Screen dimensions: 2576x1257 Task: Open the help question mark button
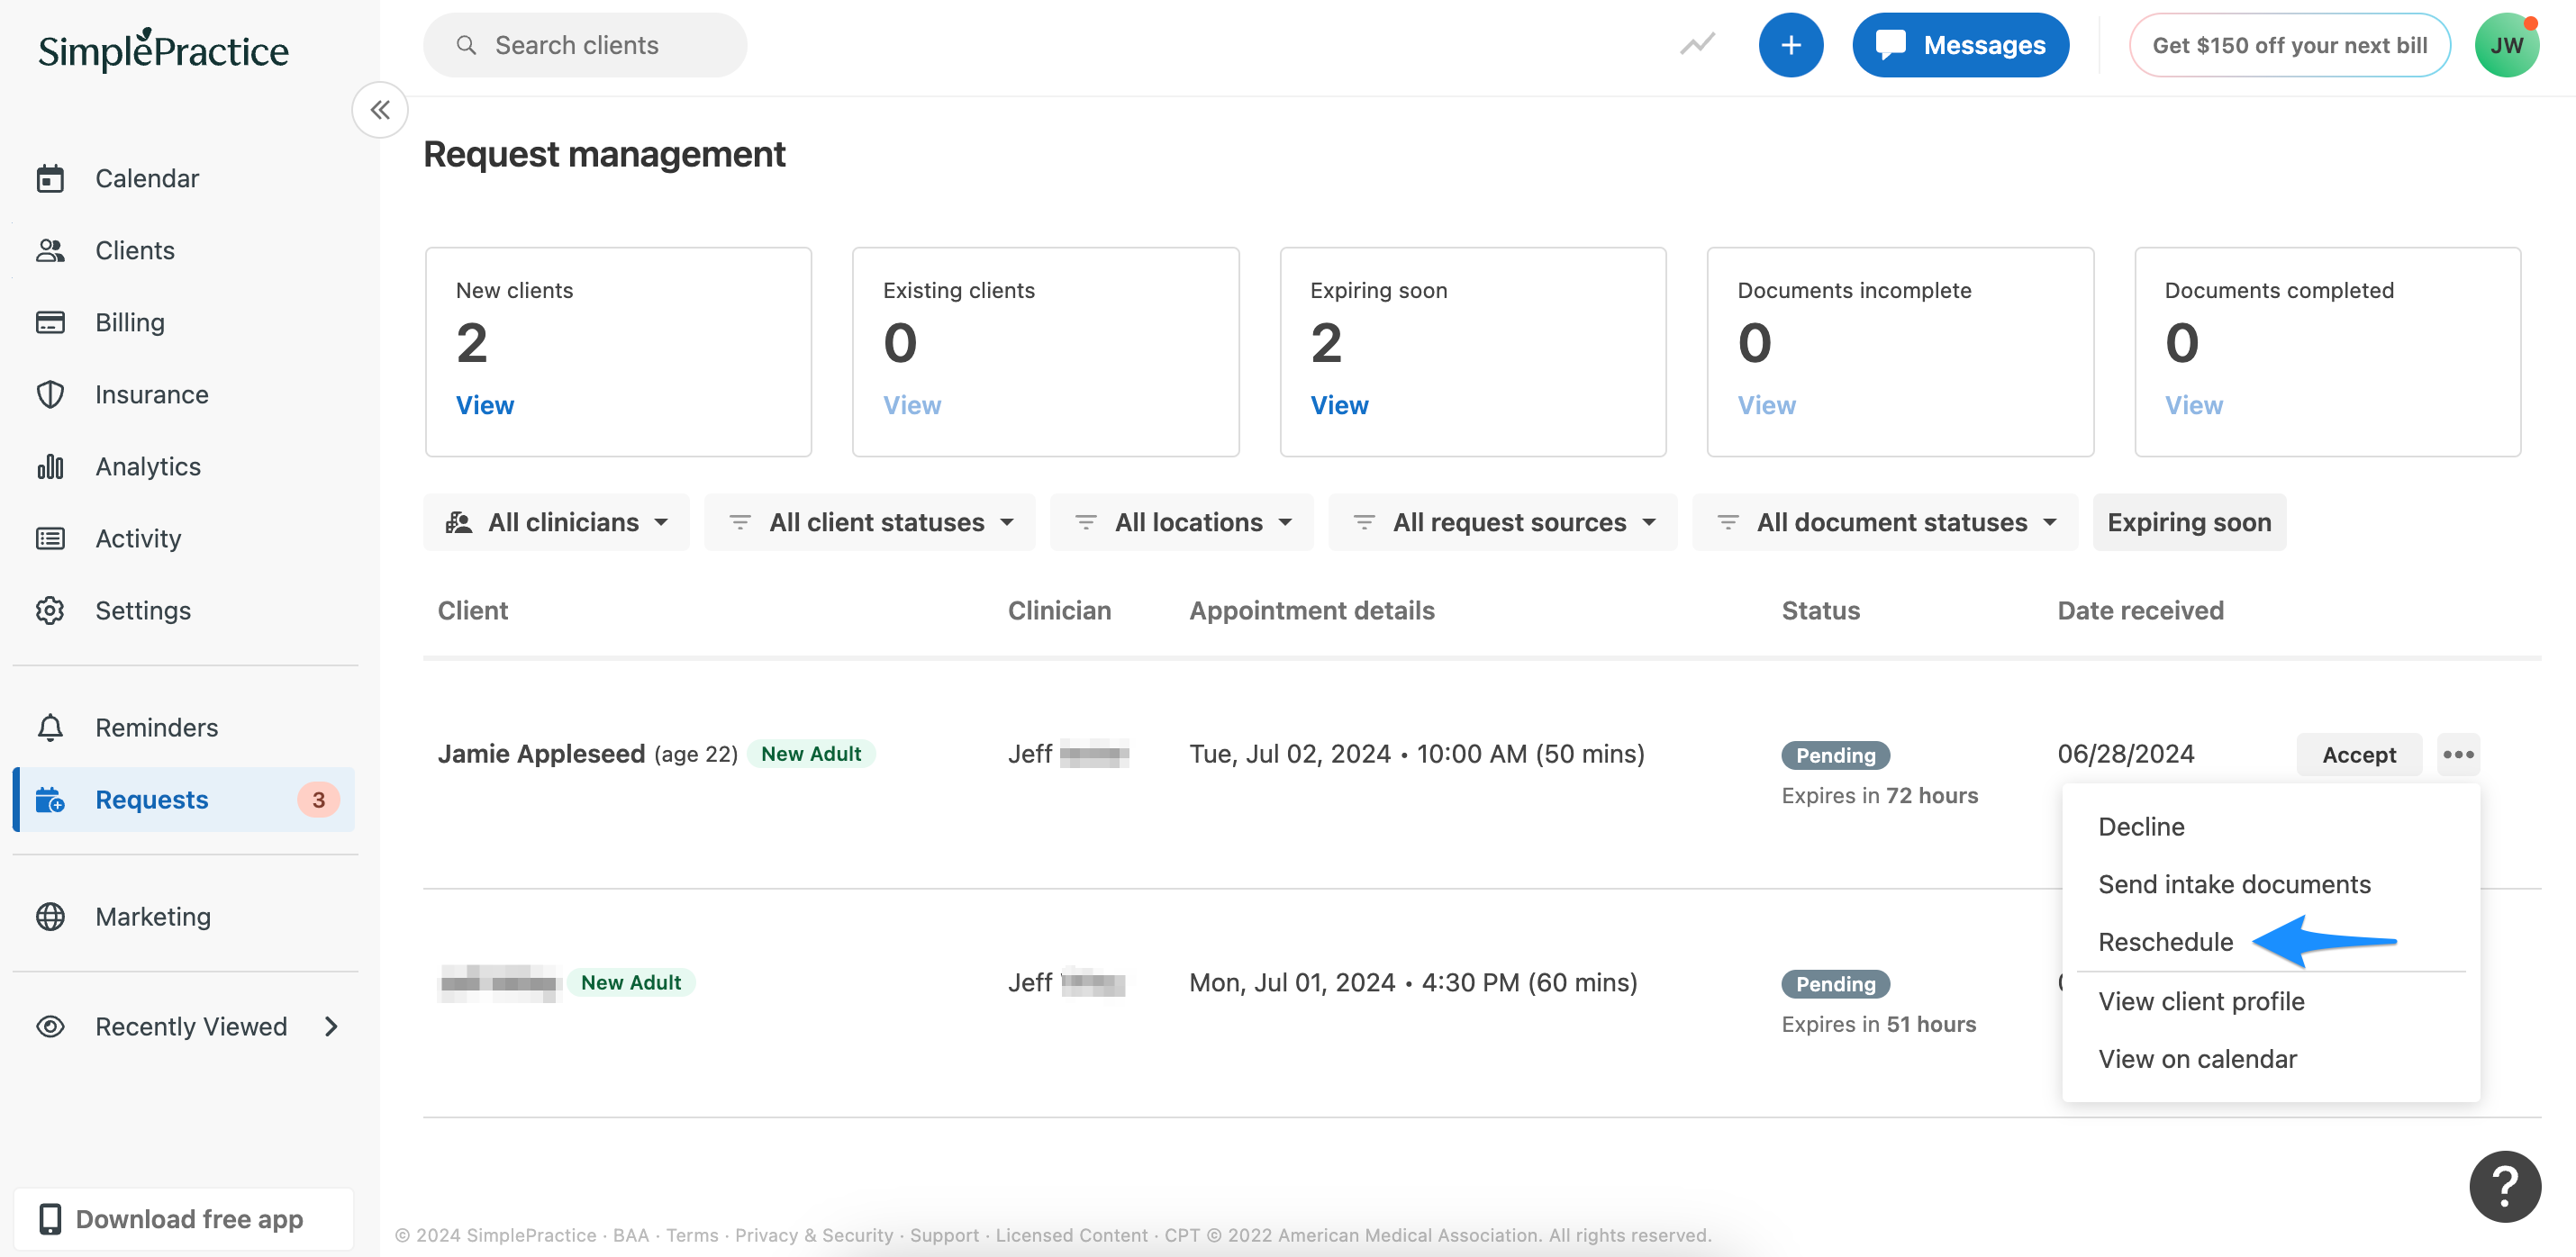point(2505,1187)
